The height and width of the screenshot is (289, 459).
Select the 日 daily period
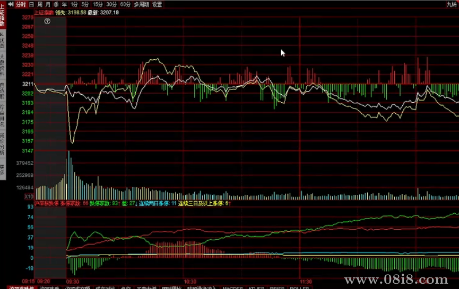pyautogui.click(x=31, y=4)
